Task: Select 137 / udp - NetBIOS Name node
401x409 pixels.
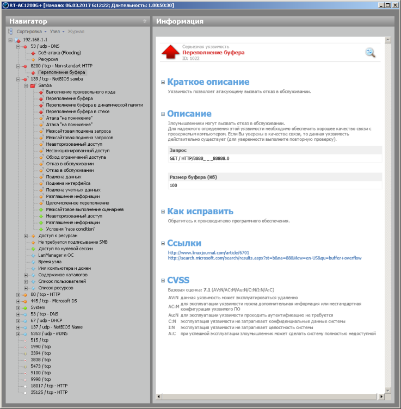Action: (x=57, y=327)
